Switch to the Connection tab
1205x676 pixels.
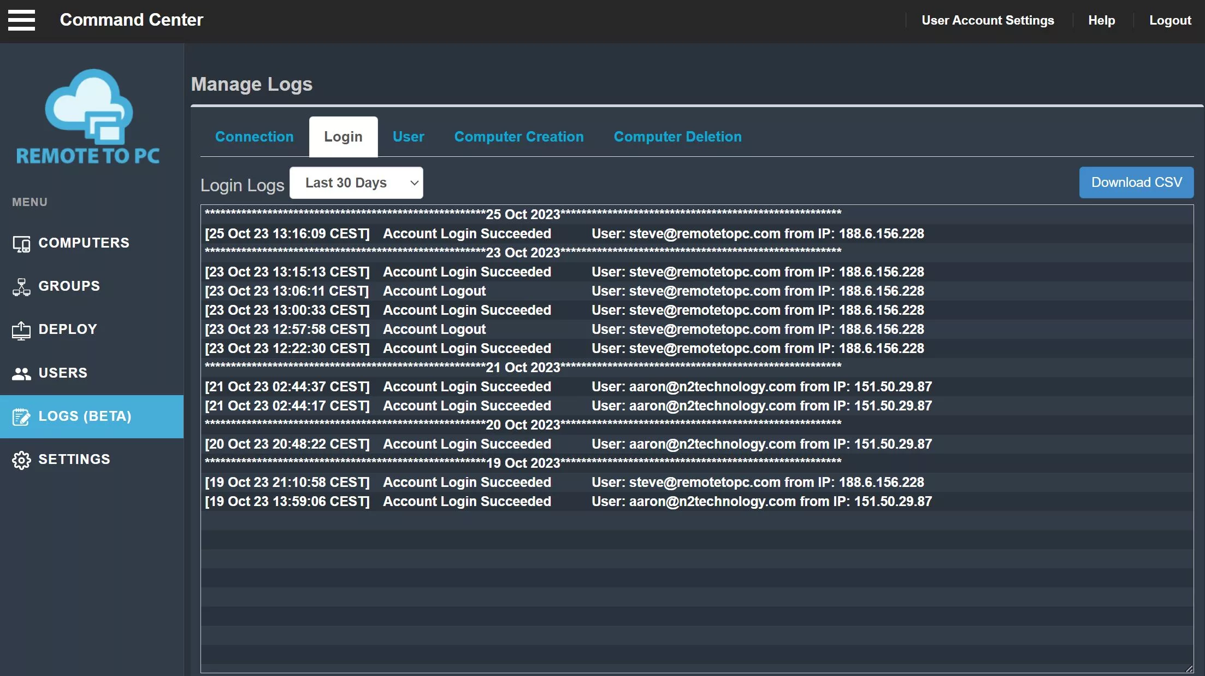254,137
